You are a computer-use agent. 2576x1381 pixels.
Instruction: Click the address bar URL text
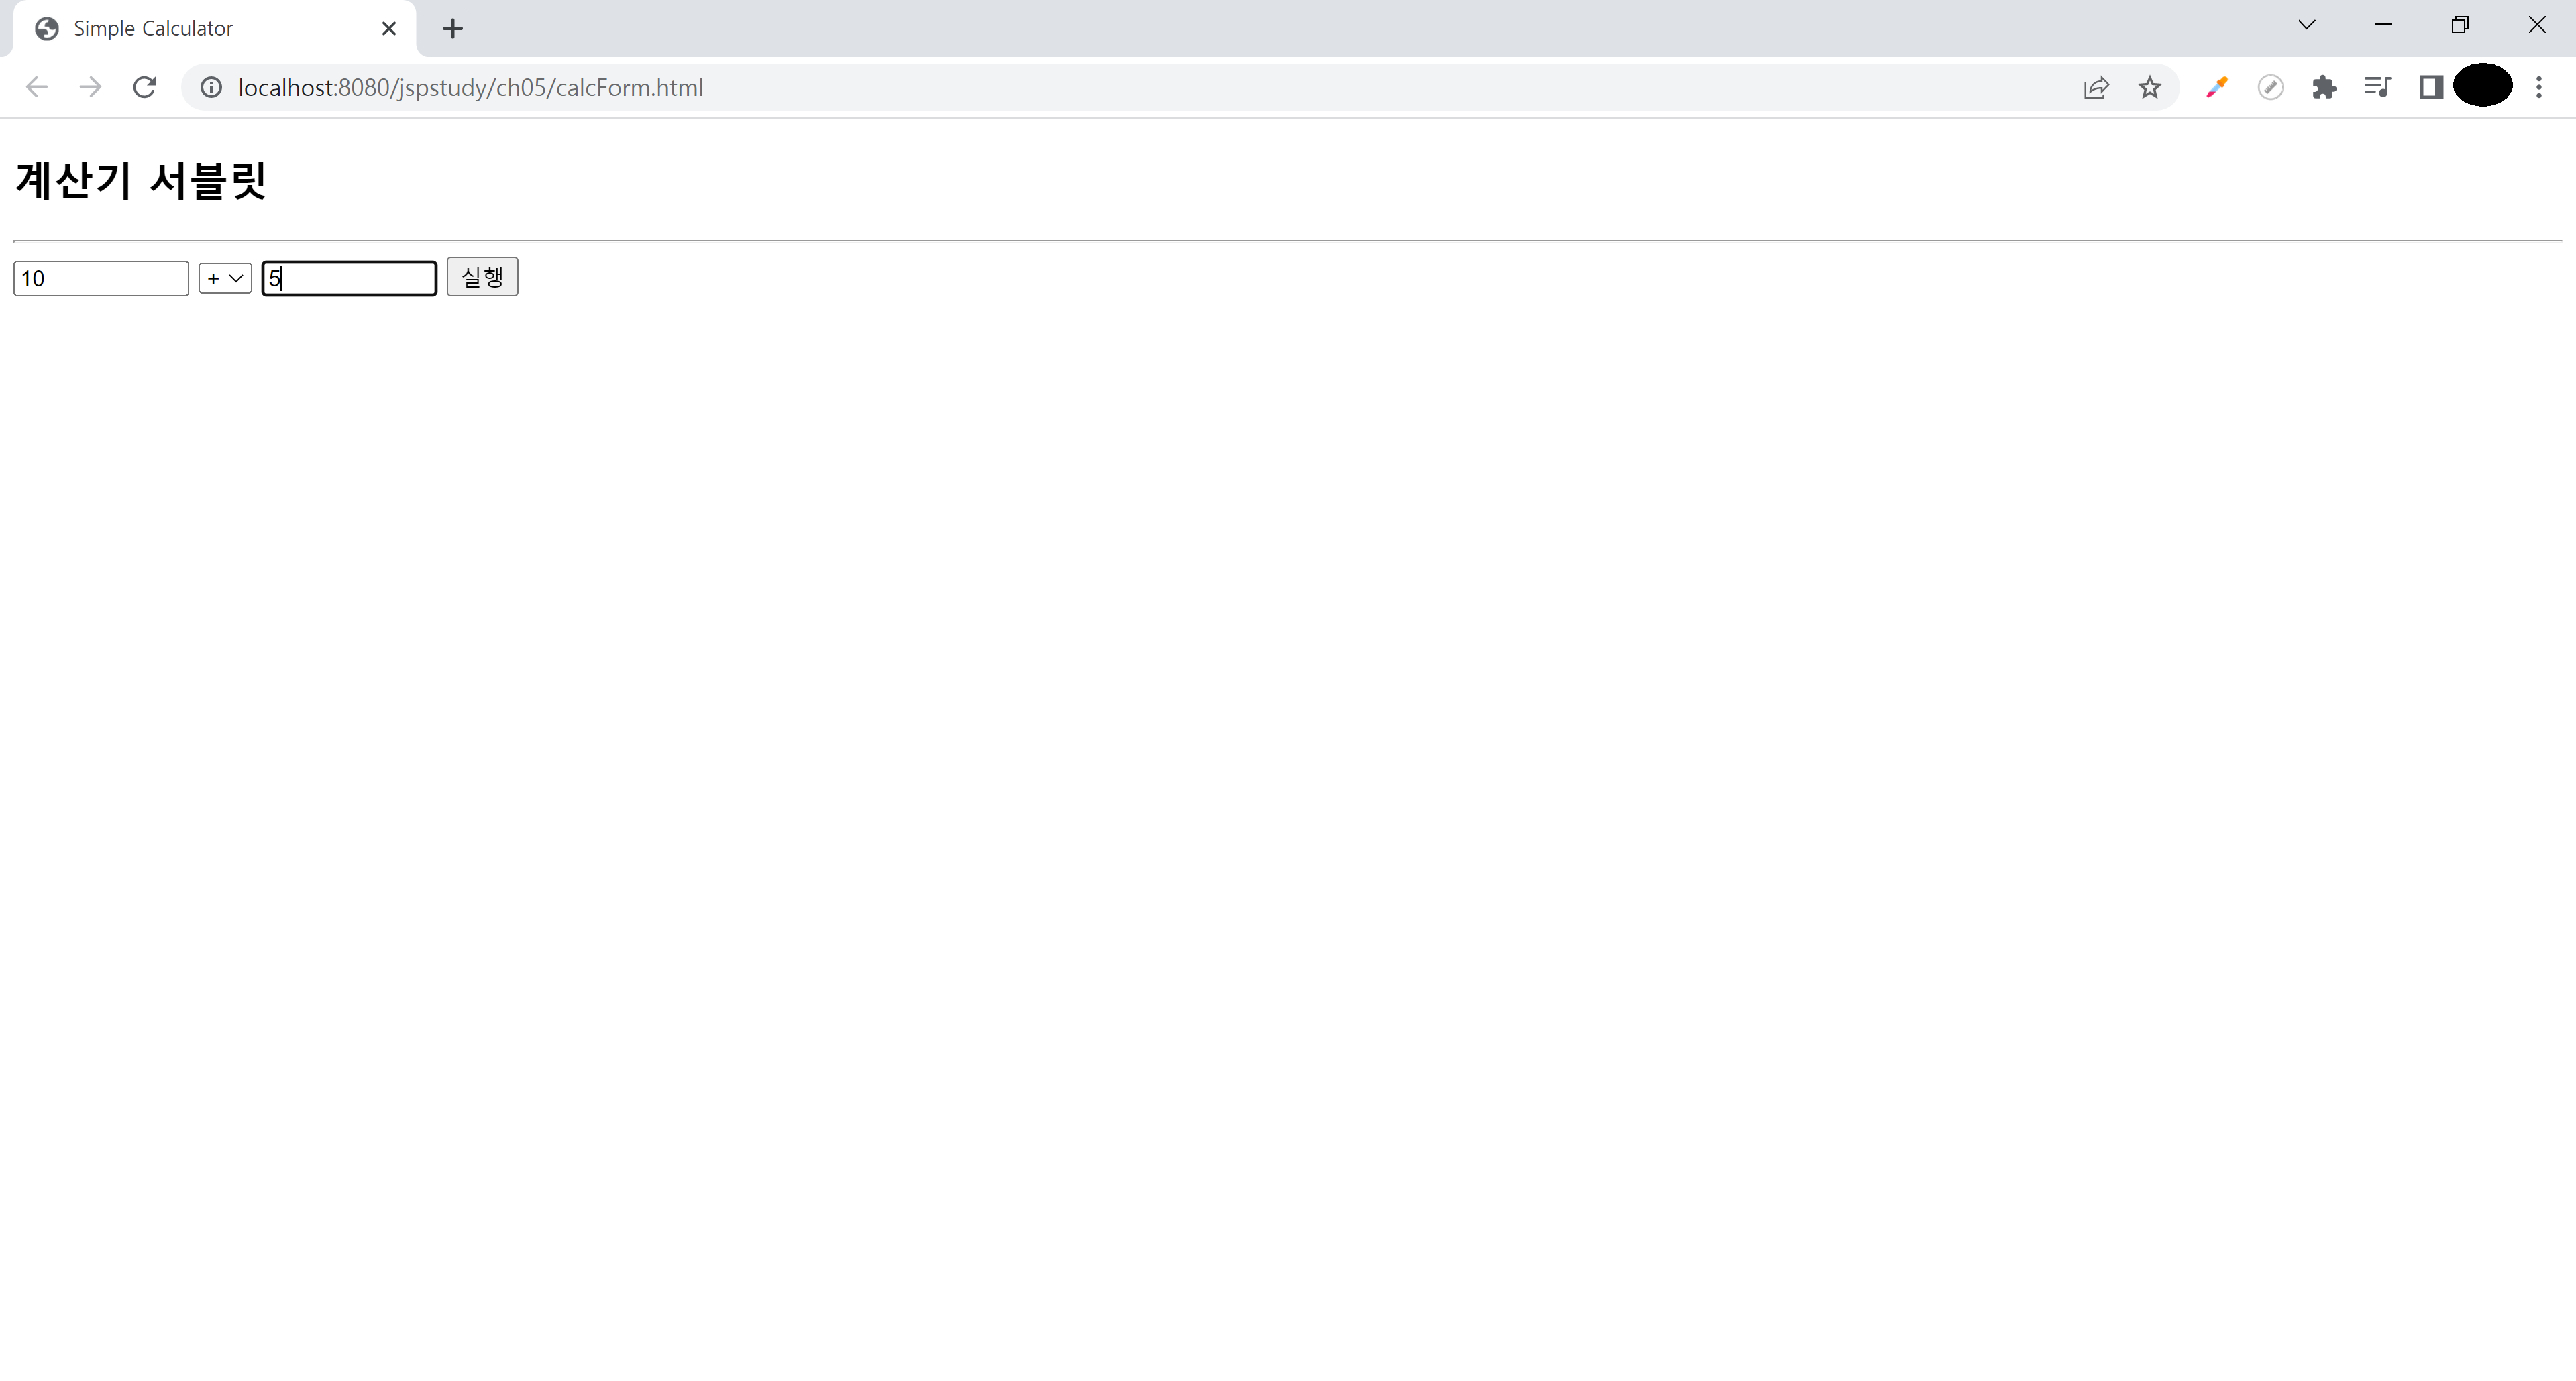470,88
